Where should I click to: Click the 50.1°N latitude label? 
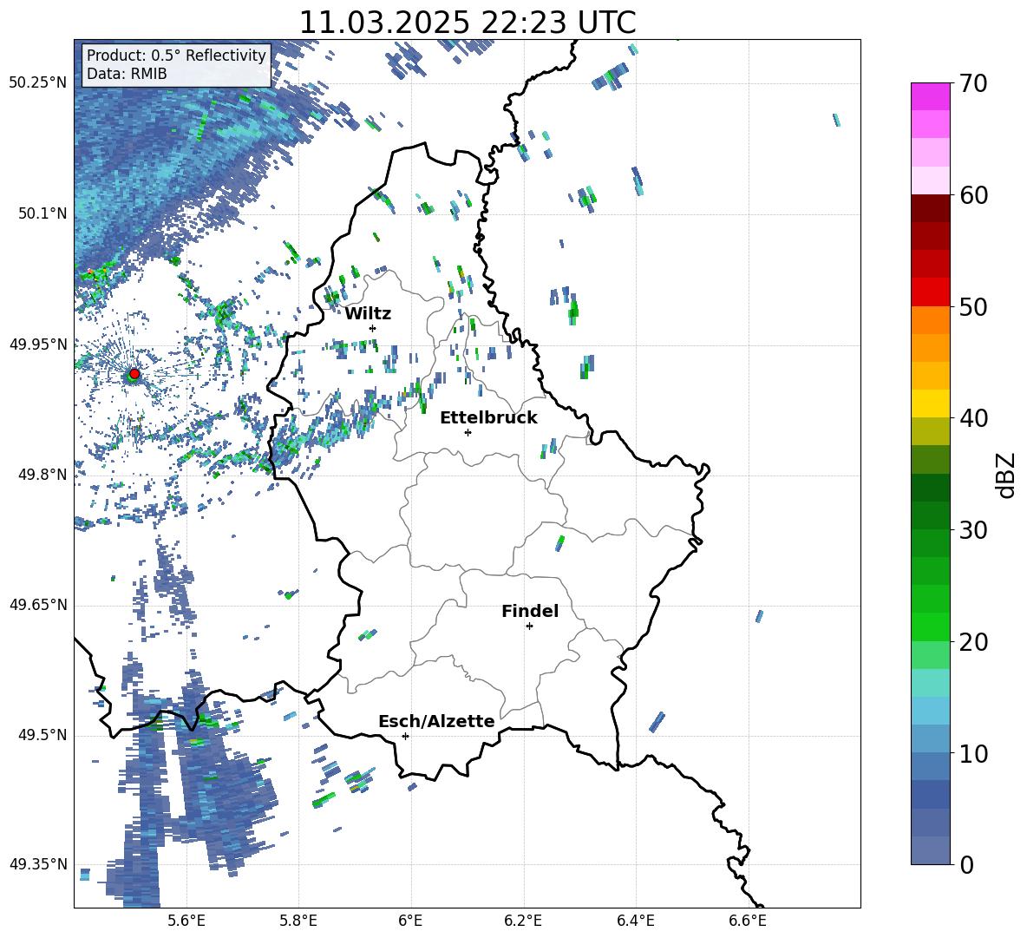[x=43, y=213]
